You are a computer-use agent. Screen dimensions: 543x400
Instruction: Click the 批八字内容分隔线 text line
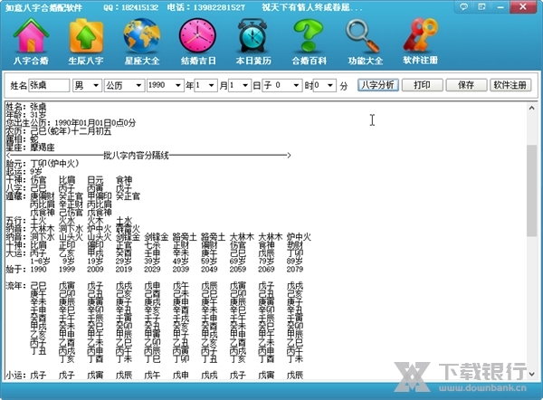pyautogui.click(x=136, y=156)
